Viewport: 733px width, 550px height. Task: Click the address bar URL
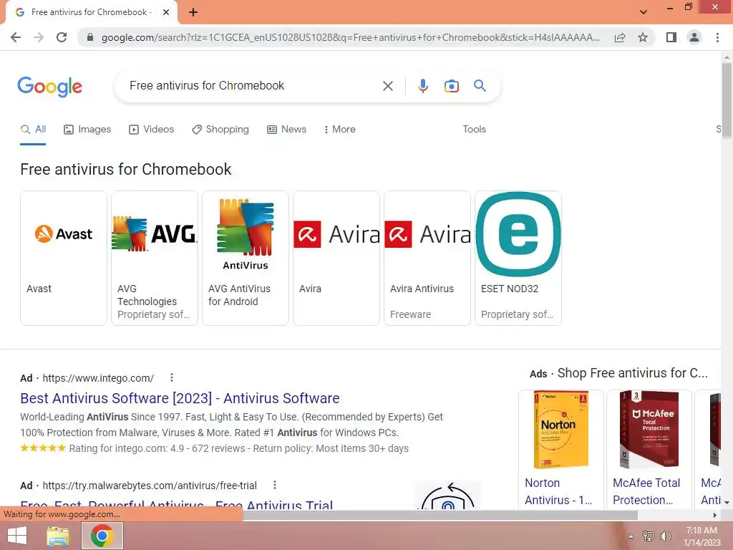pos(351,37)
